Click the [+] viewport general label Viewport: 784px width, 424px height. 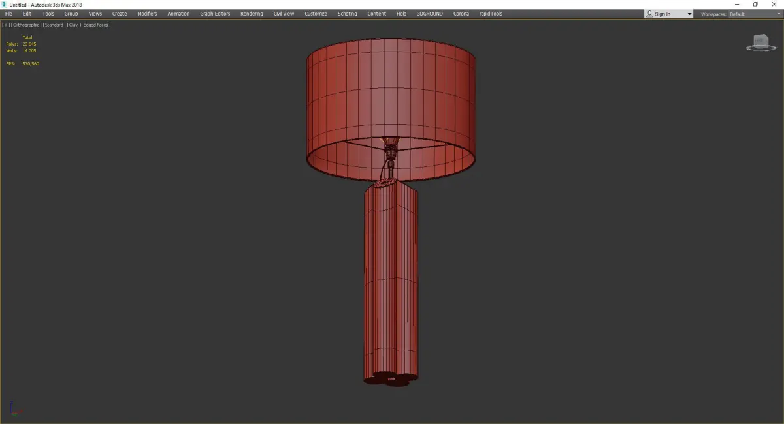pos(6,25)
